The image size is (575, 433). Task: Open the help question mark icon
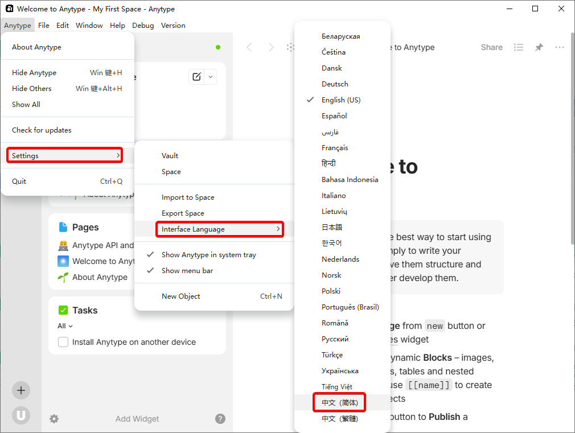220,419
